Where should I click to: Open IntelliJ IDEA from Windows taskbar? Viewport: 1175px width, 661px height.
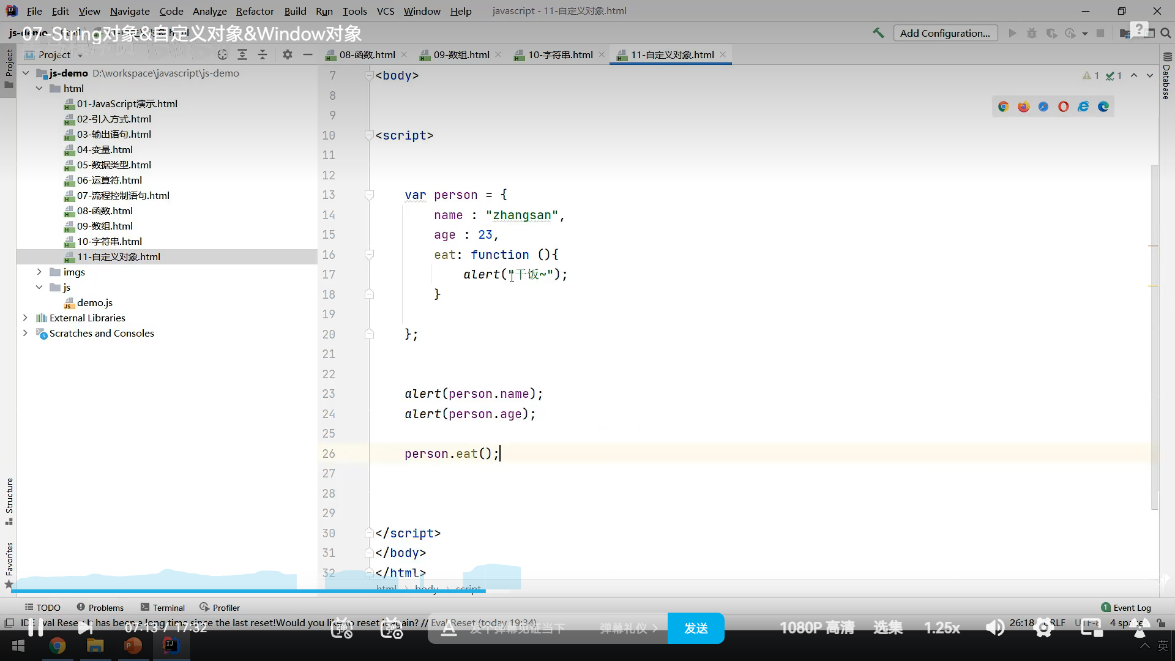(x=171, y=645)
